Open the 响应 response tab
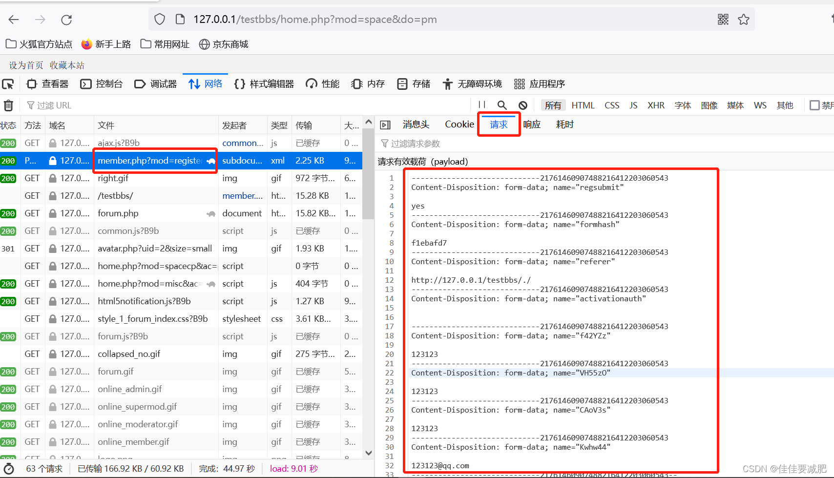This screenshot has width=834, height=478. [x=532, y=125]
